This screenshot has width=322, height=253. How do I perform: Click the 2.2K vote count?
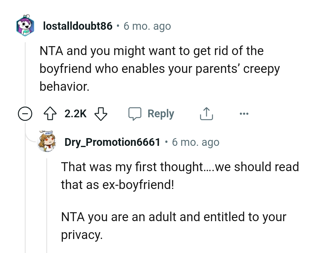click(75, 113)
